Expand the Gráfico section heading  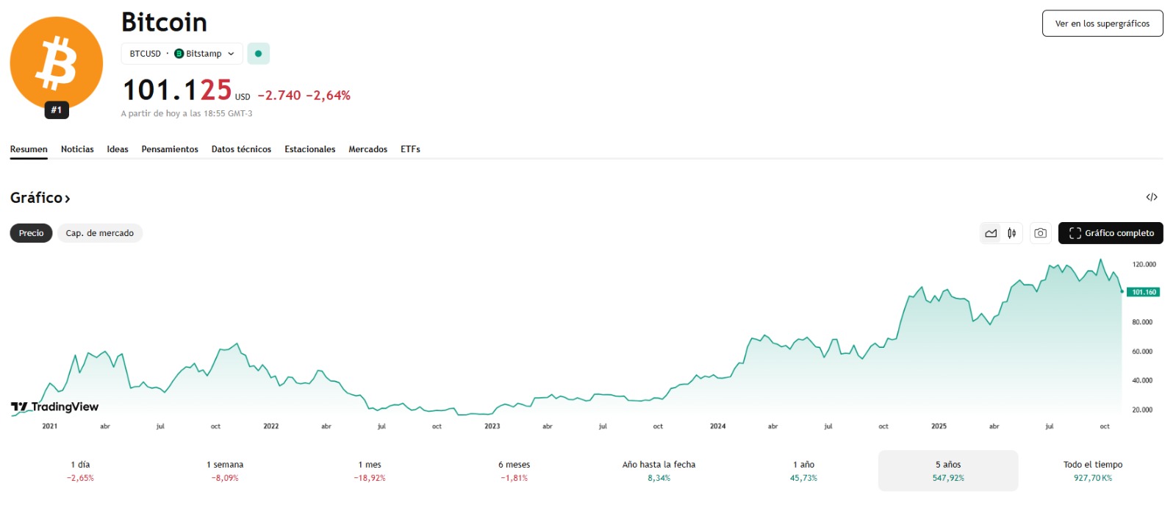click(x=40, y=198)
